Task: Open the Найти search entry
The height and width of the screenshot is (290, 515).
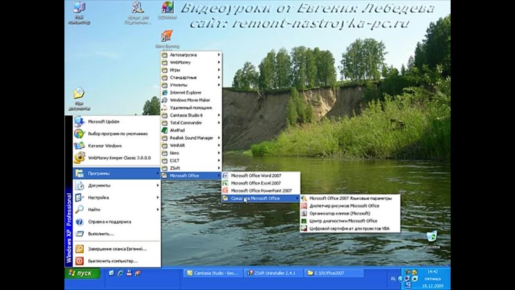Action: coord(117,209)
